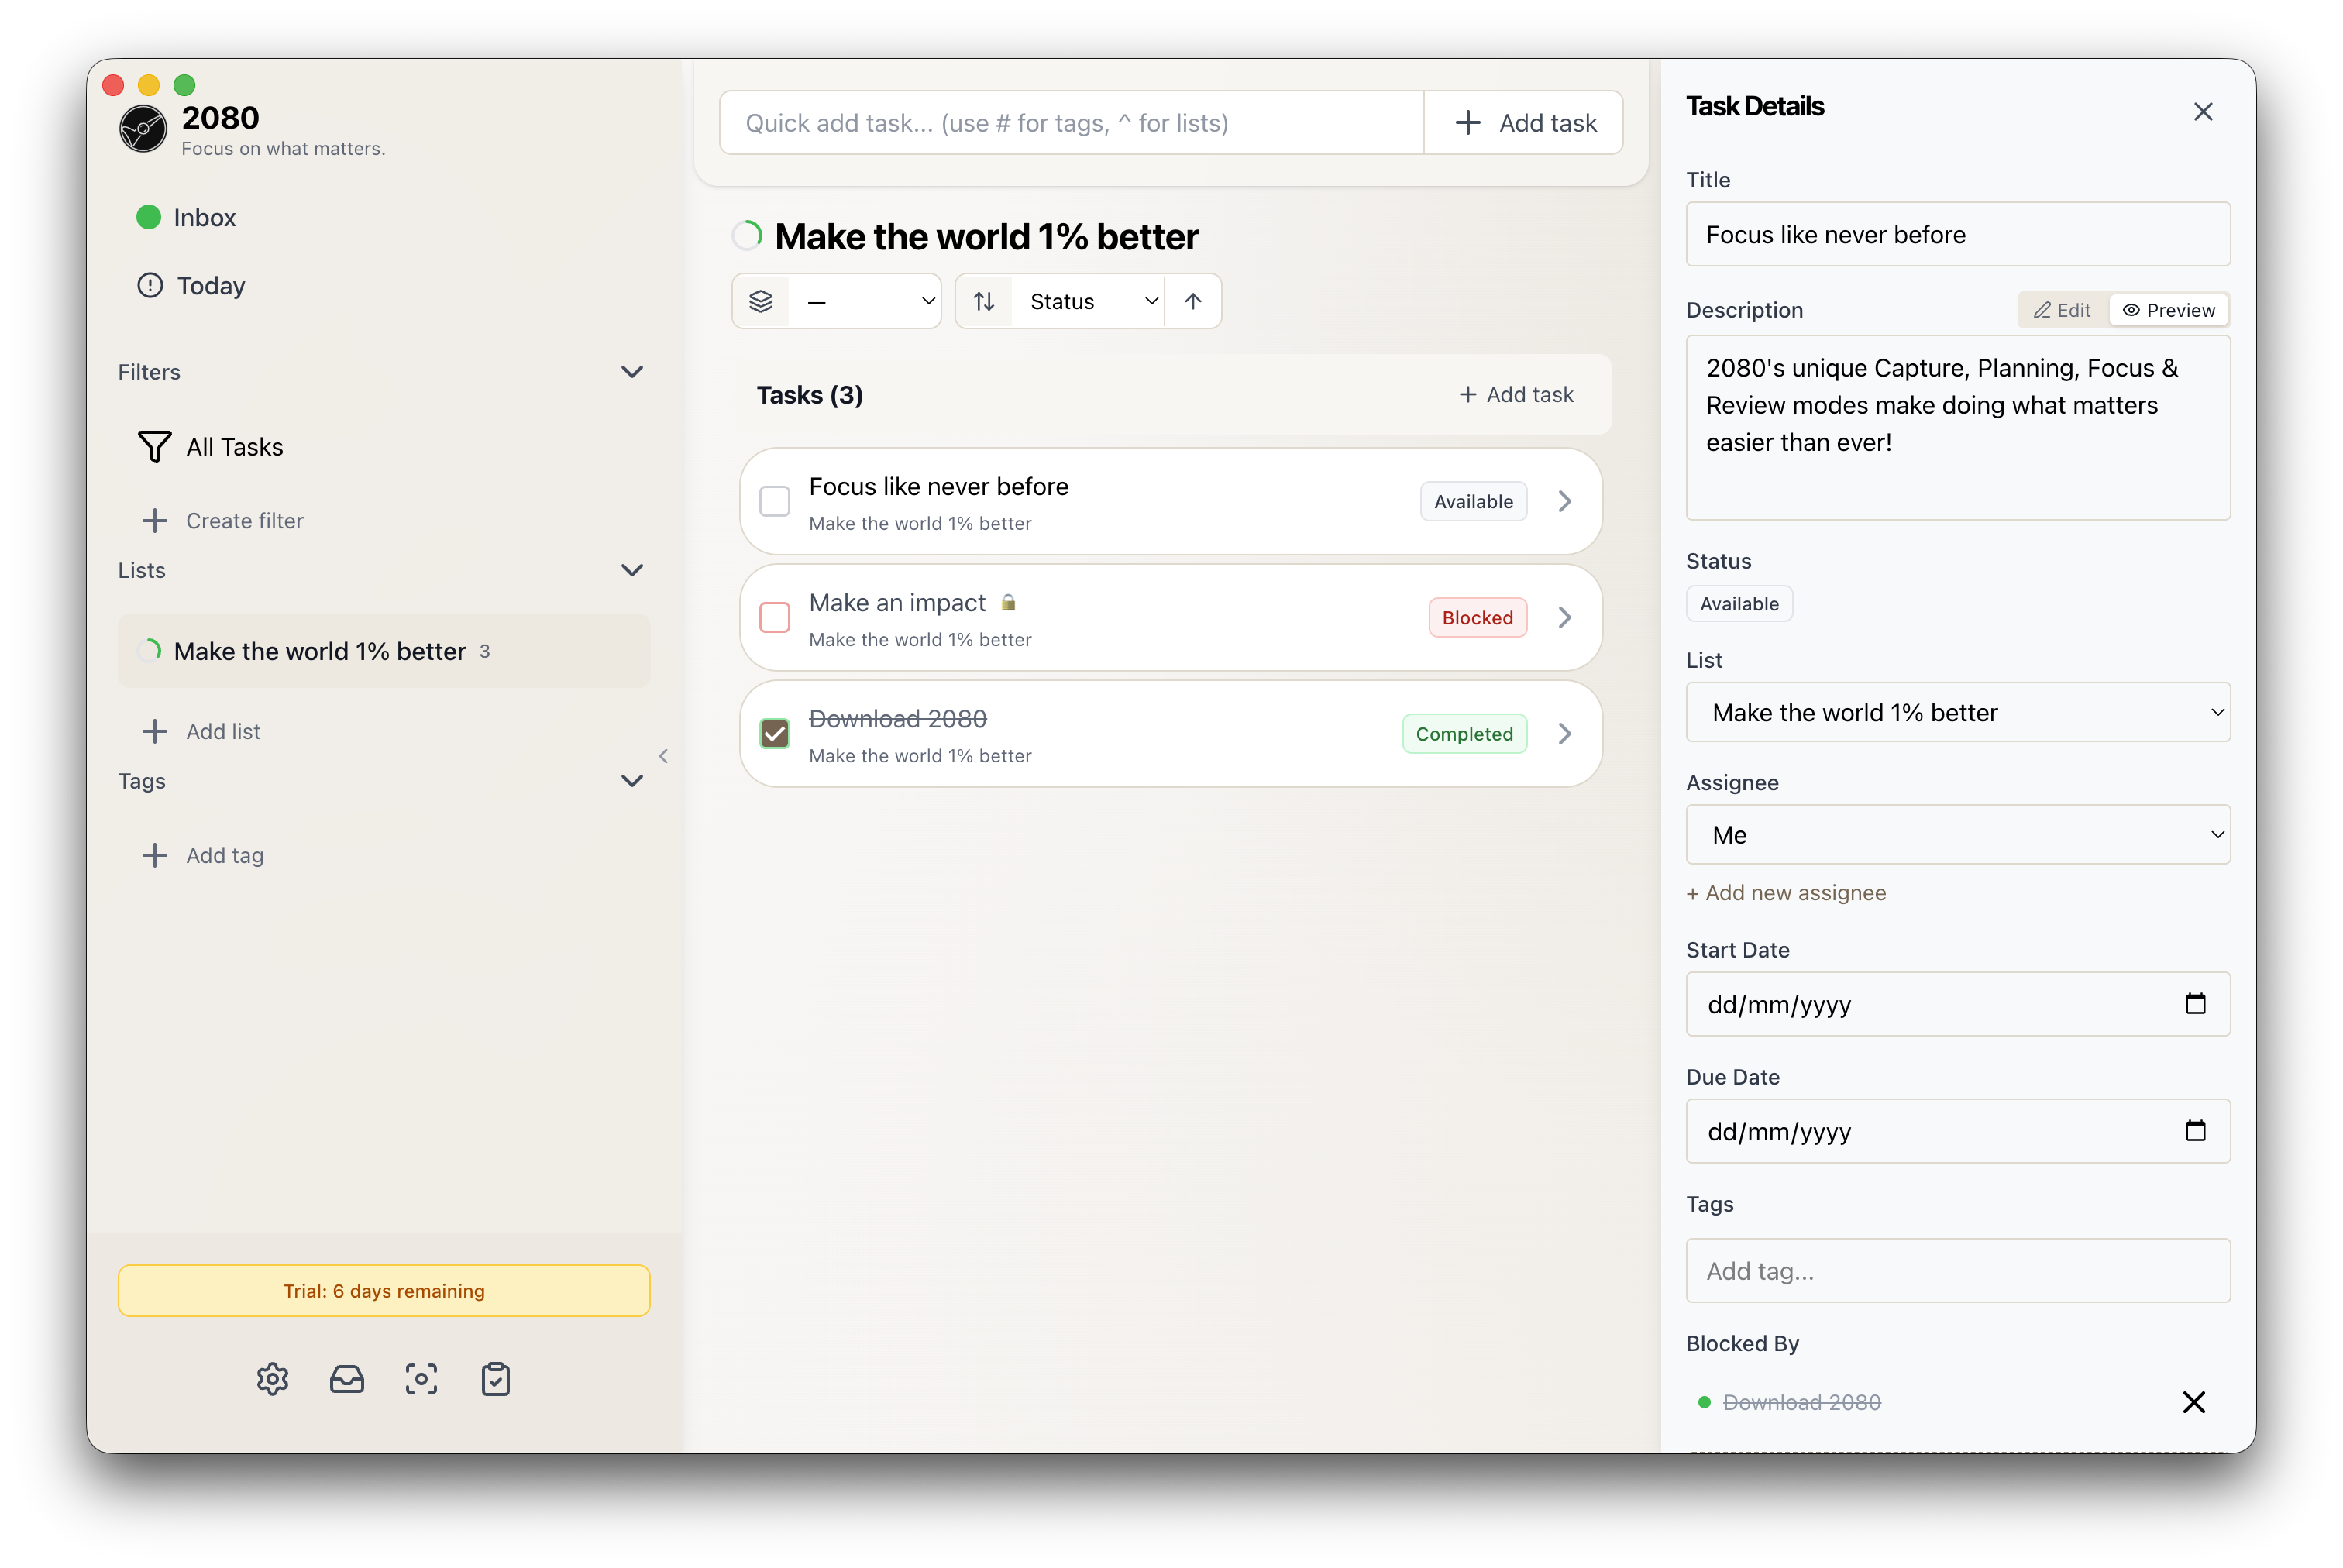
Task: Click Add new assignee link
Action: pyautogui.click(x=1786, y=893)
